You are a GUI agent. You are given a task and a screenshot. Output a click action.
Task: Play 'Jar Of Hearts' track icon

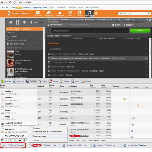click(x=49, y=63)
